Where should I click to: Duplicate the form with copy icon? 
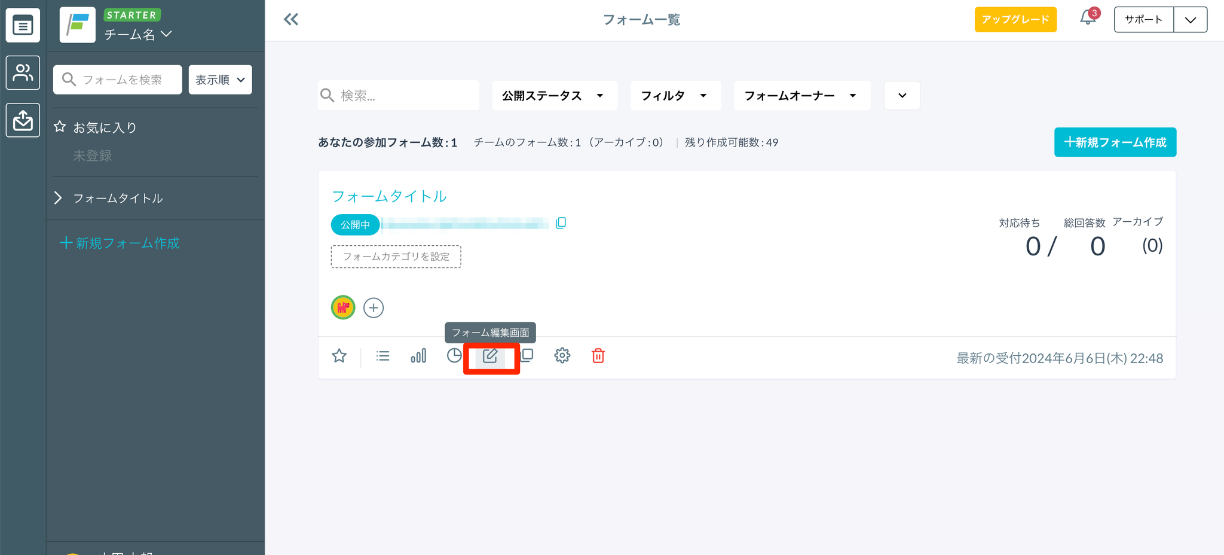click(527, 356)
